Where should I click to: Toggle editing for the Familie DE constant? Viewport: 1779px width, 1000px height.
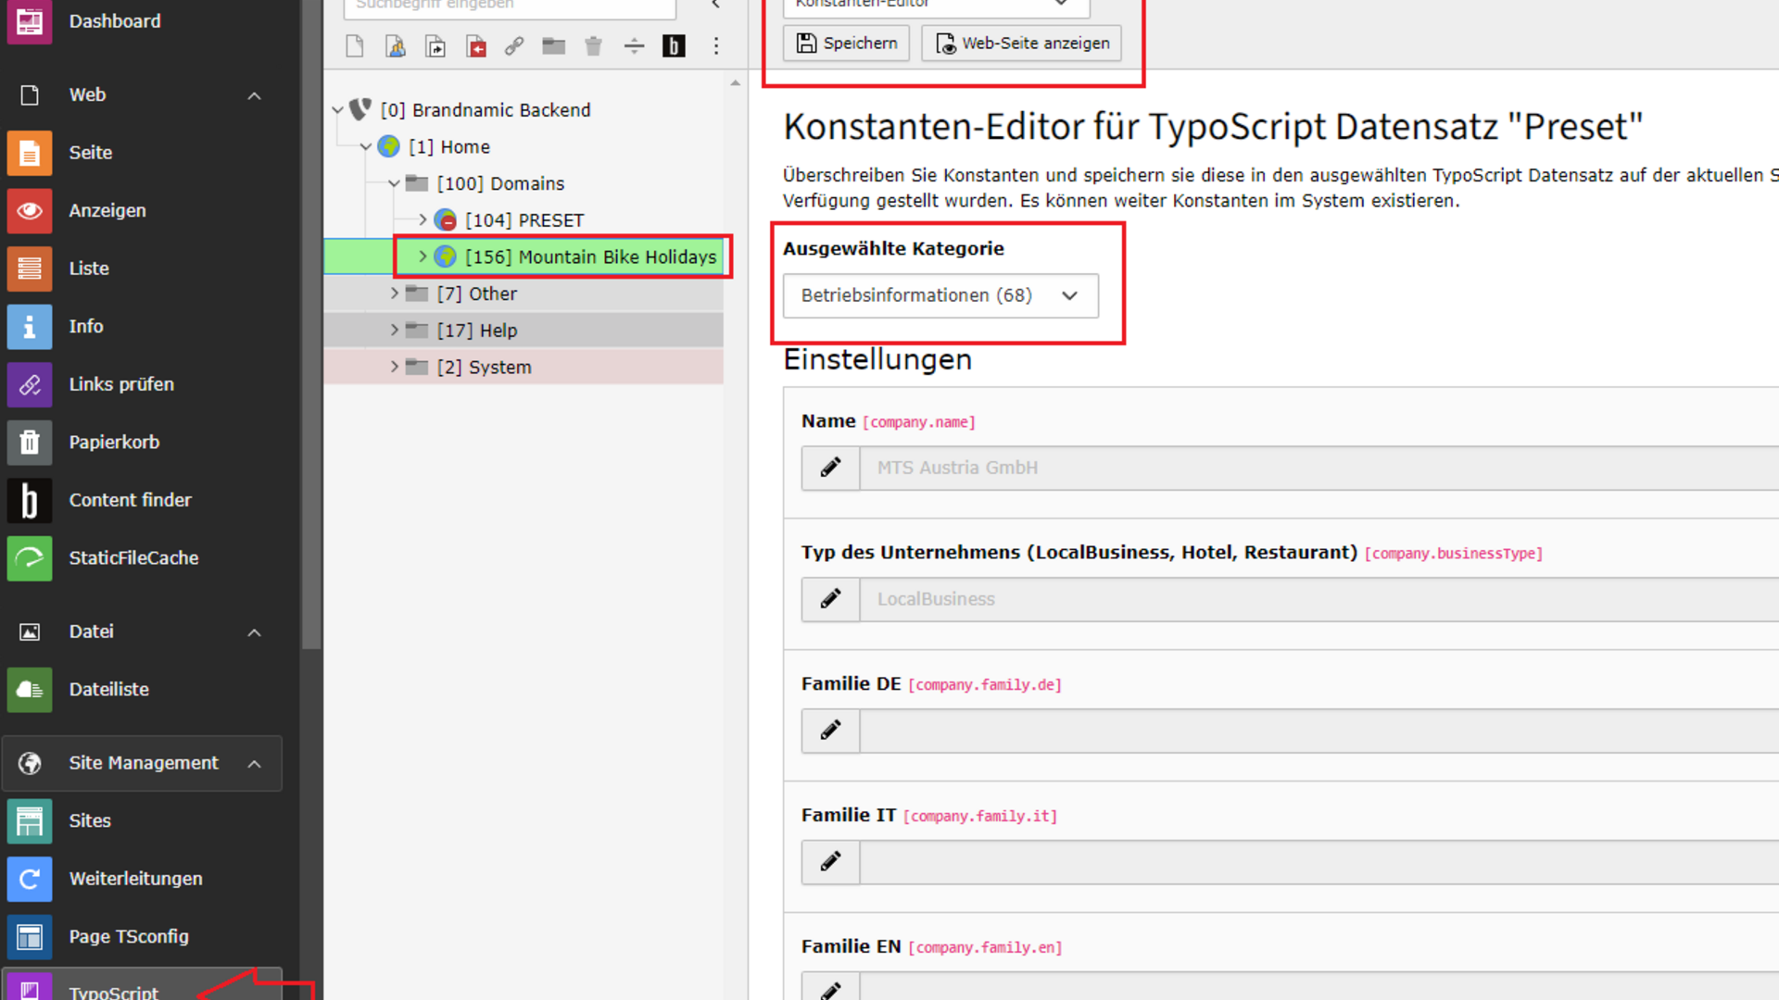(830, 731)
